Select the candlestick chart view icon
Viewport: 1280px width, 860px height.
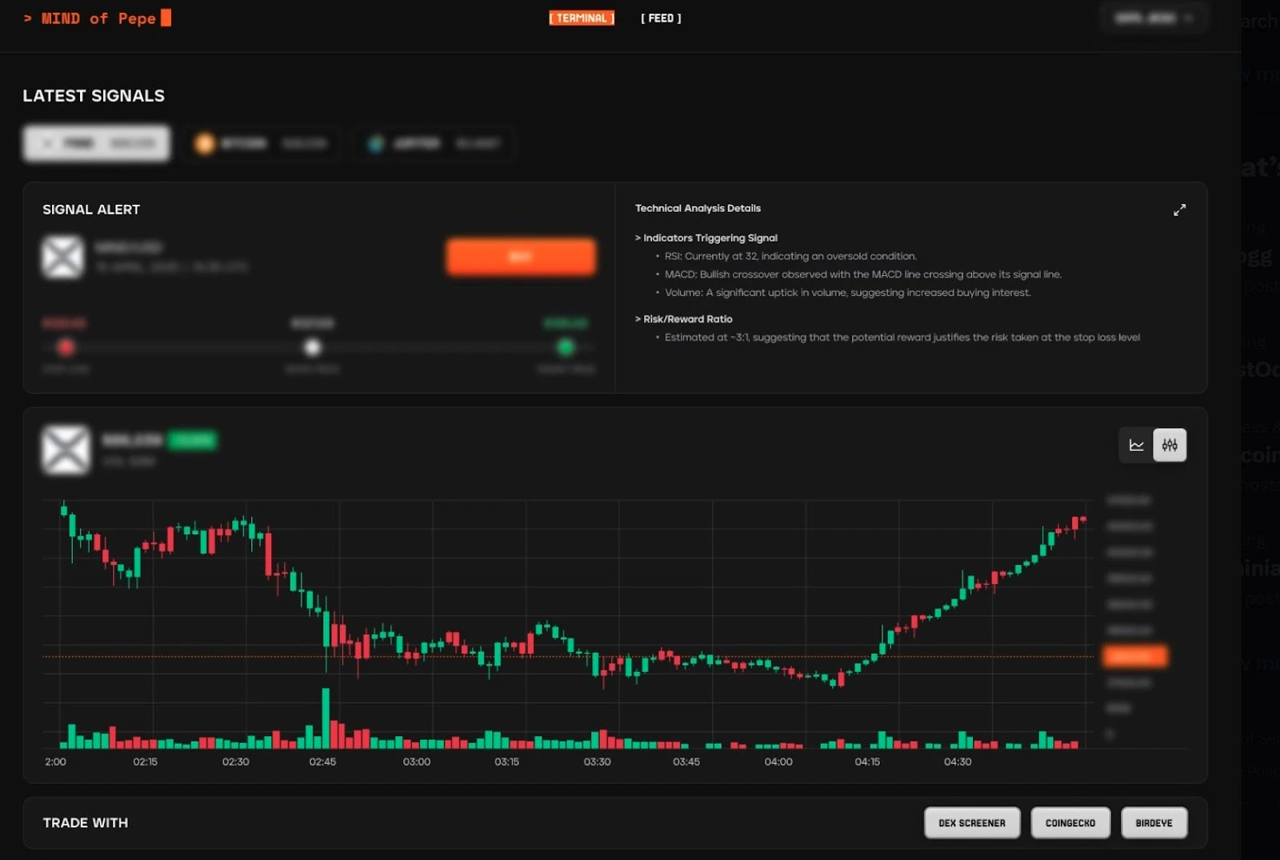coord(1170,446)
